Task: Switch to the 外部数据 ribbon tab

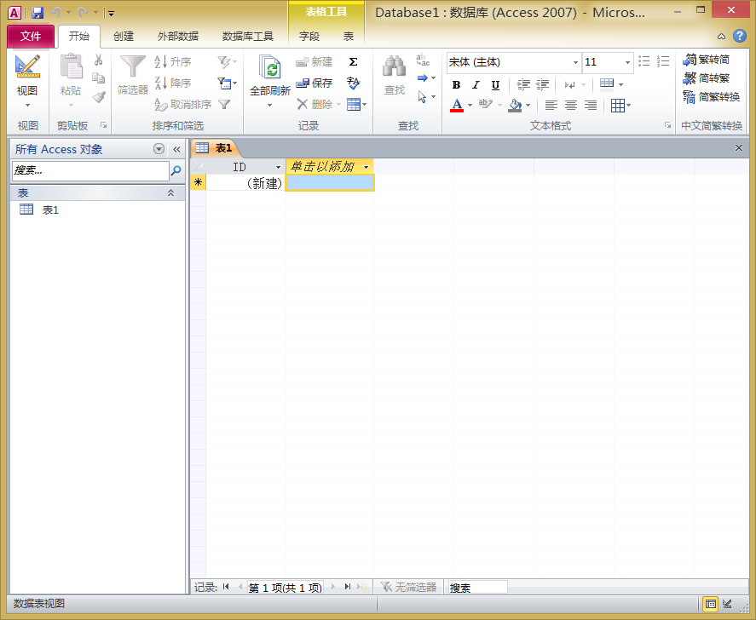Action: click(178, 36)
